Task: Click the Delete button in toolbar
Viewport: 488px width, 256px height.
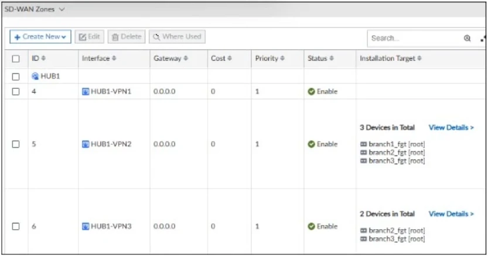Action: pyautogui.click(x=127, y=37)
